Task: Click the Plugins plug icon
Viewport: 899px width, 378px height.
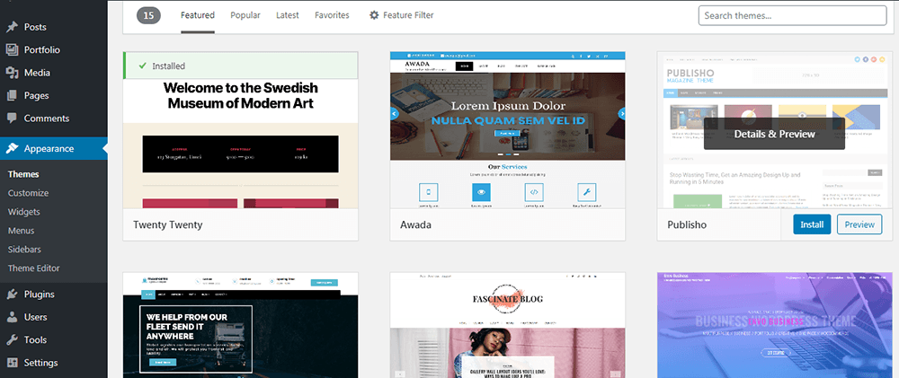Action: coord(12,294)
